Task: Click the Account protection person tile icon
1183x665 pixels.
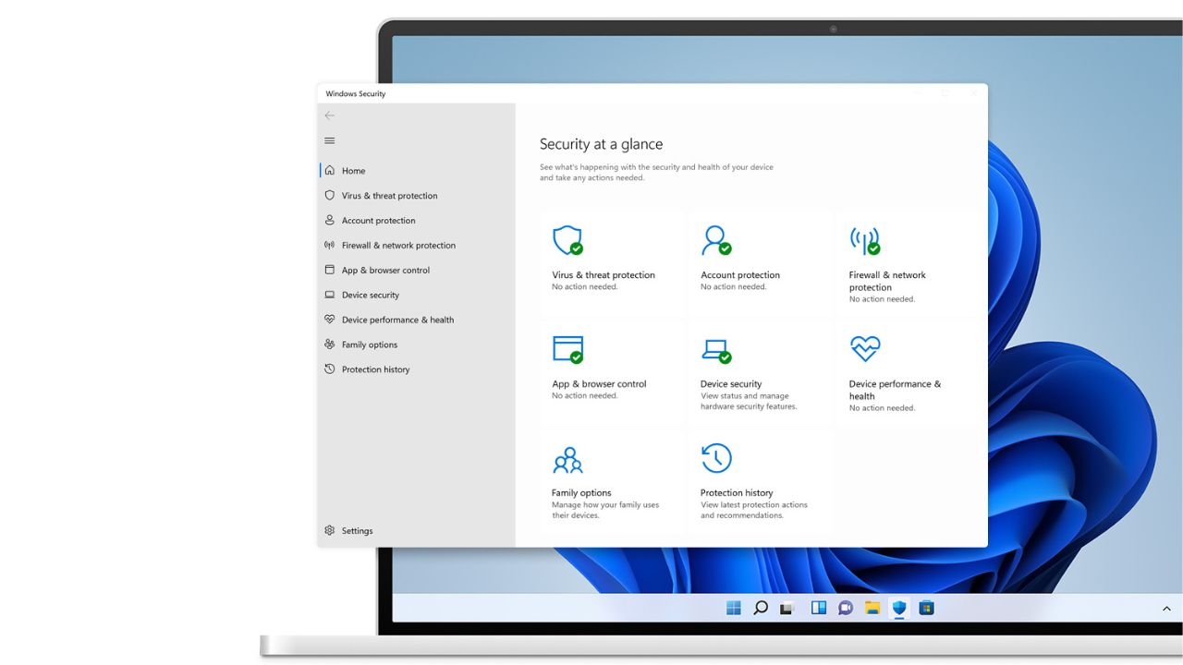Action: 715,240
